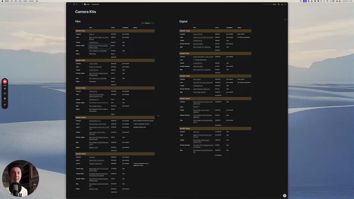Go back with the left arrow
Viewport: 354px width, 199px height.
(77, 4)
